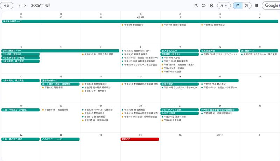This screenshot has height=161, width=280.
Task: Open the Google apps grid launcher
Action: 256,6
